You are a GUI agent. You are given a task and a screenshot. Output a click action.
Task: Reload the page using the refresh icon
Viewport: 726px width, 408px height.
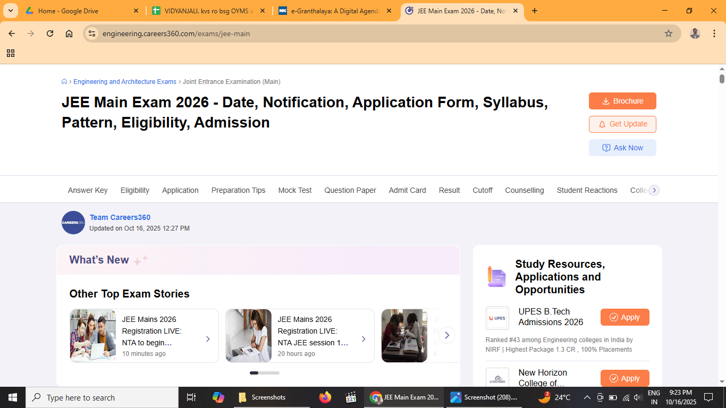click(50, 33)
